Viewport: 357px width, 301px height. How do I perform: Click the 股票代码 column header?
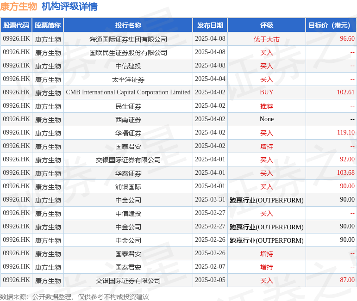coord(16,25)
